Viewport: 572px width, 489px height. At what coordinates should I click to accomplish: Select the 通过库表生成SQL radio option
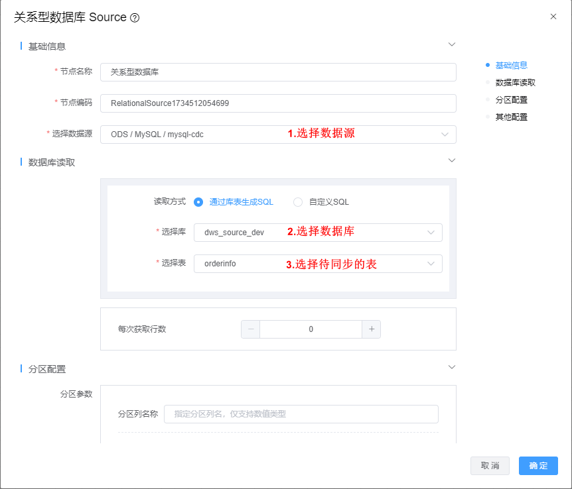198,202
